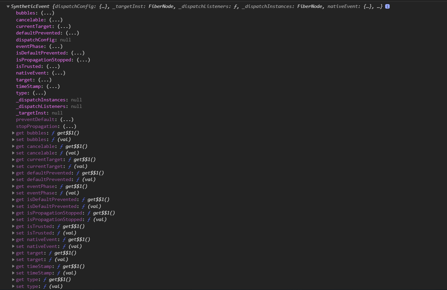This screenshot has width=447, height=290.
Task: Invoke getter (...) for target property
Action: pyautogui.click(x=45, y=80)
